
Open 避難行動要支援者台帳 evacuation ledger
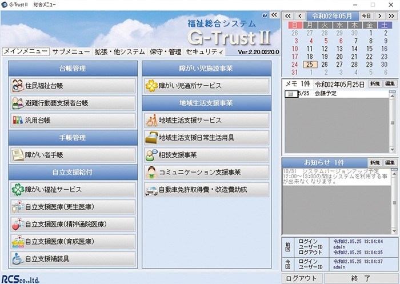[x=73, y=103]
